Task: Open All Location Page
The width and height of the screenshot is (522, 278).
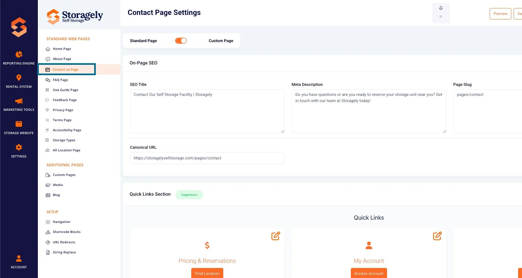Action: (67, 150)
